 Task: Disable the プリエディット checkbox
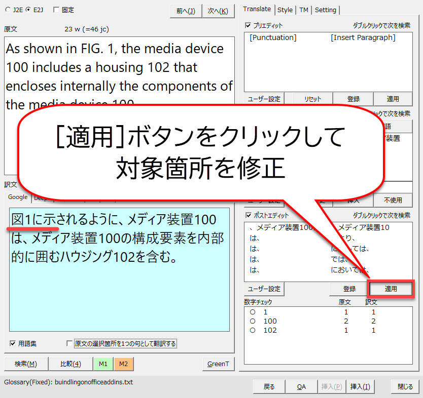248,25
